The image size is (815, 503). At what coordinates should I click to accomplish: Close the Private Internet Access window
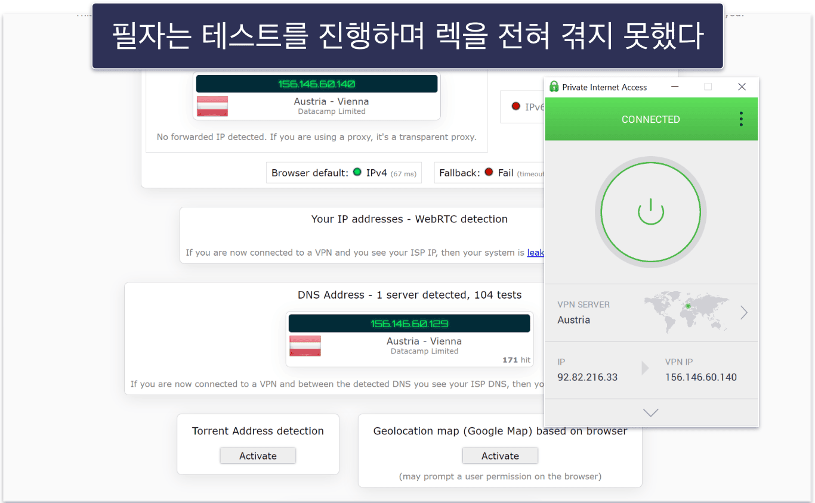742,87
